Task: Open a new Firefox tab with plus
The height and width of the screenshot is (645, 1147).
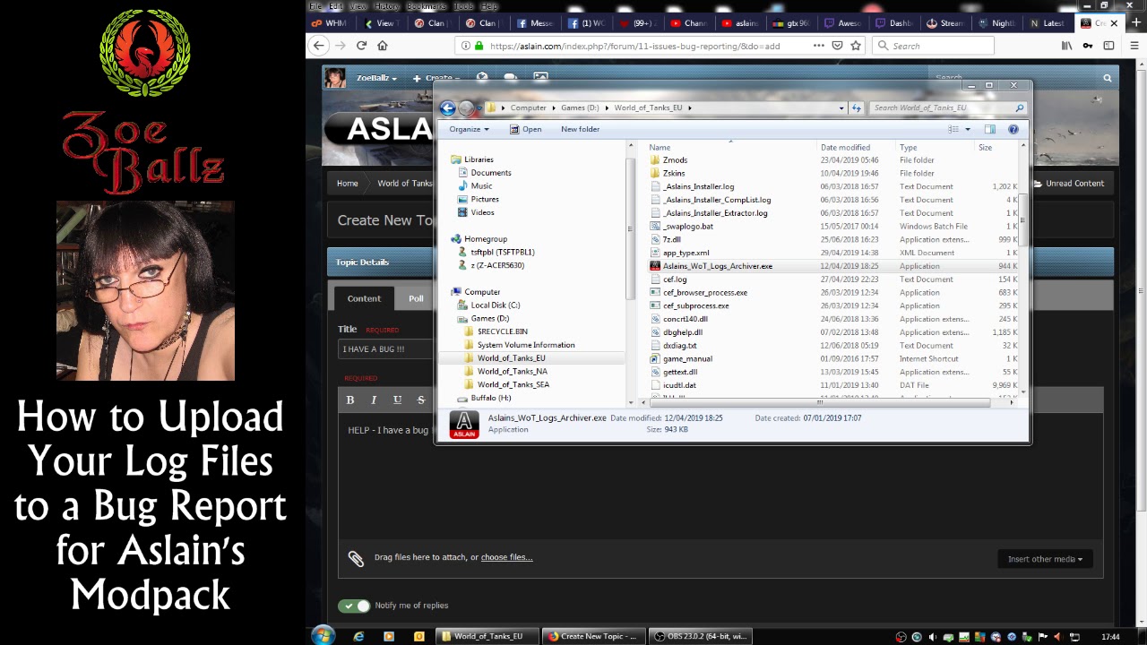Action: click(1136, 23)
